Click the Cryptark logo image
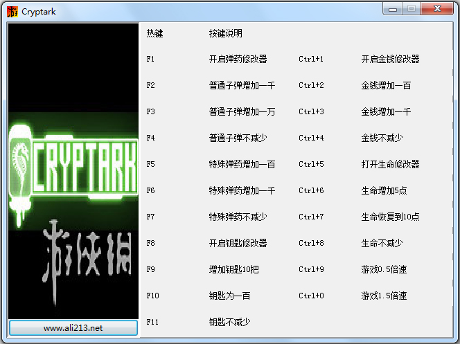Viewport: 460px width, 344px height. 73,171
